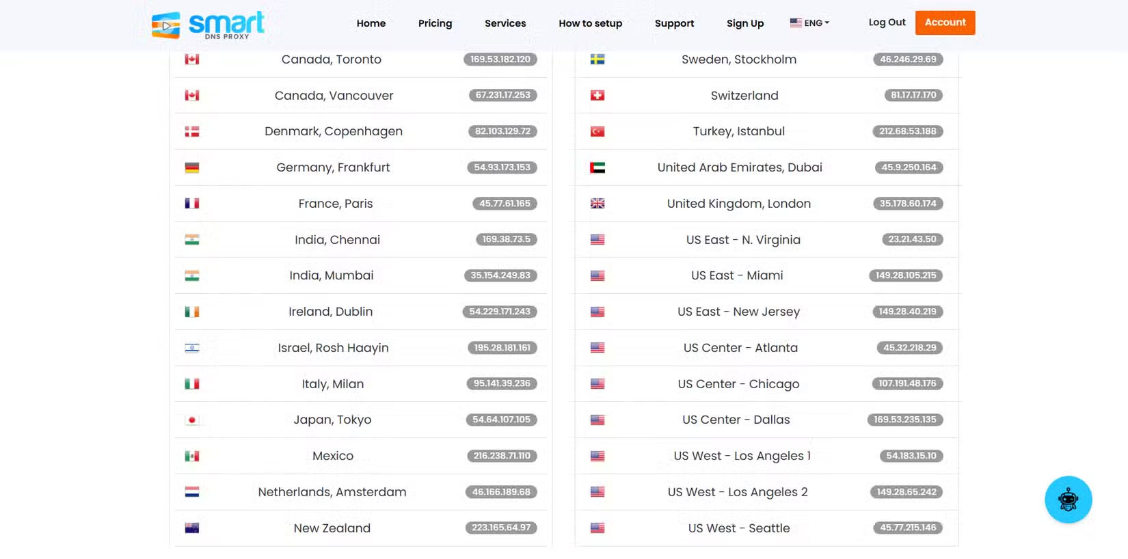Click the Smart DNS Proxy logo
1128x559 pixels.
(x=208, y=25)
